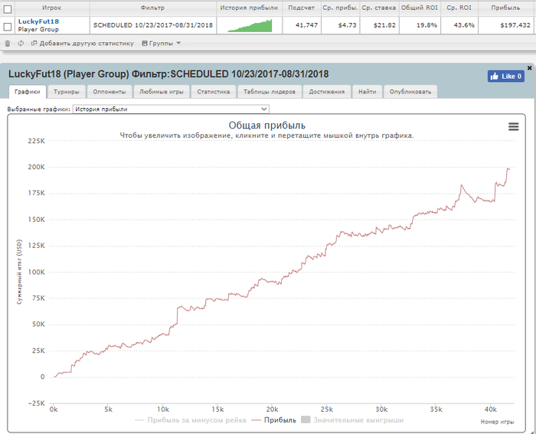Click the count value '41,747'
Image resolution: width=536 pixels, height=434 pixels.
(306, 25)
